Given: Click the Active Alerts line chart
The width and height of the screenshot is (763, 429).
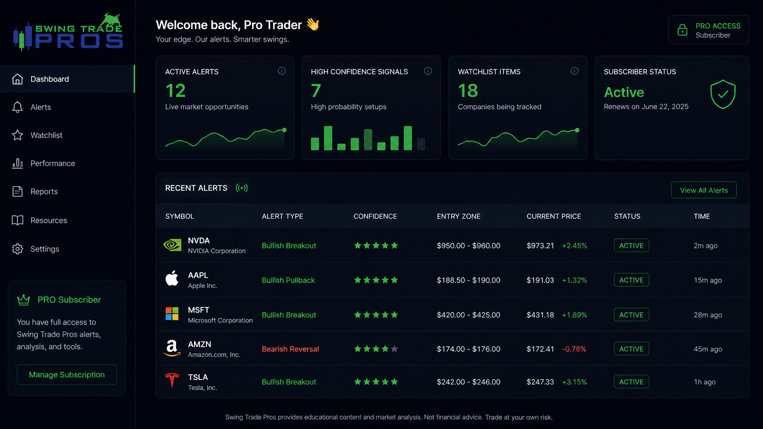Looking at the screenshot, I should coord(225,138).
